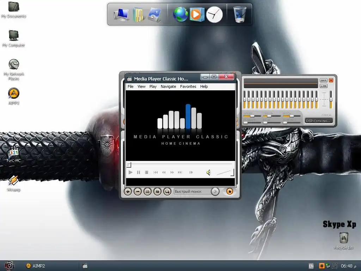Click the orange AIMP tray icon
Image resolution: width=361 pixels, height=271 pixels.
coord(322,266)
